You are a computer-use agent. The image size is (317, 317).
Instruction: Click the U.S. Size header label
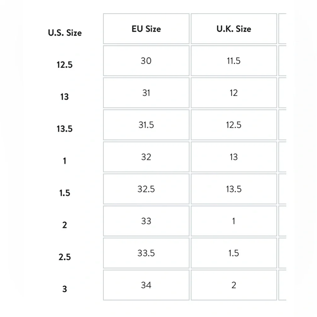click(65, 33)
